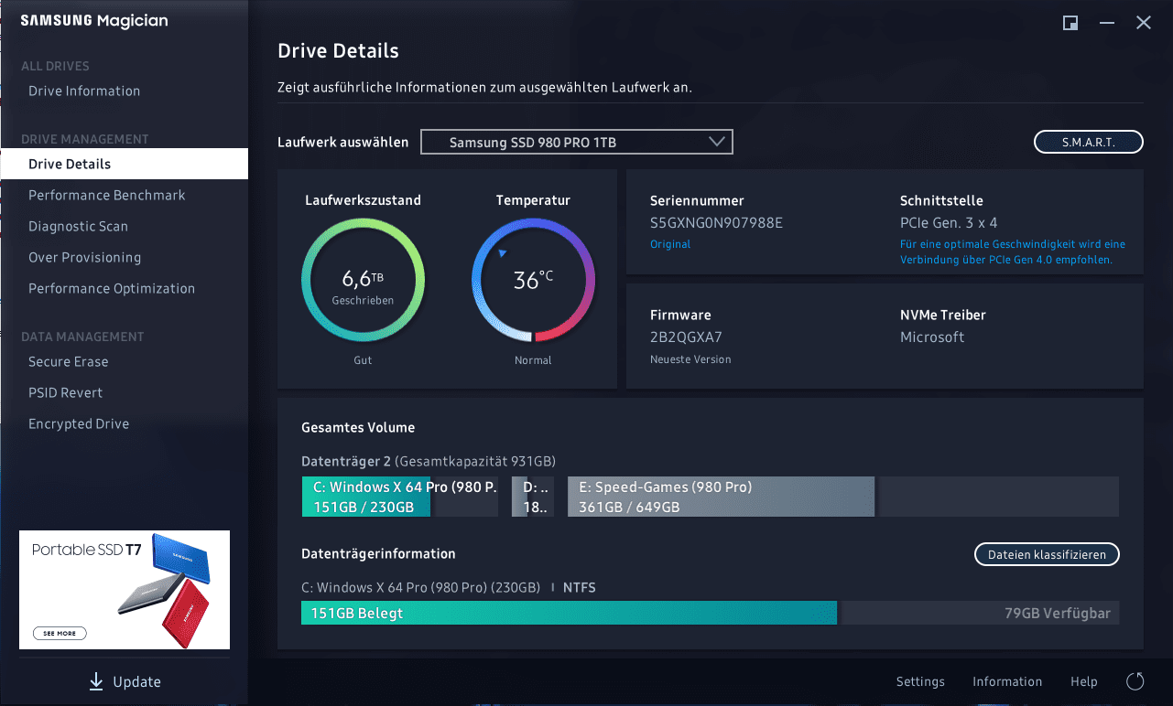Click the Original label under serial number
Screen dimensions: 1173x706
pyautogui.click(x=670, y=244)
